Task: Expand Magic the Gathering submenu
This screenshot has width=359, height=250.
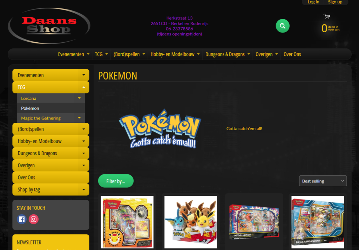Action: [79, 118]
